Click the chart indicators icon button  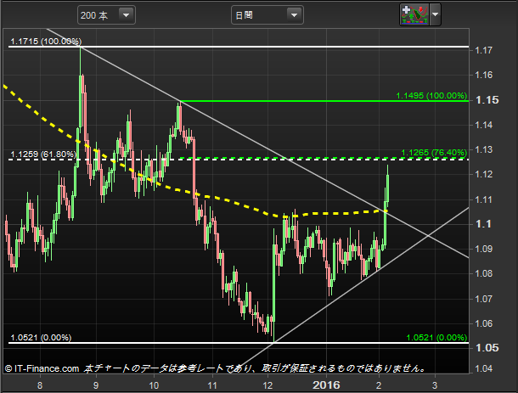pyautogui.click(x=414, y=14)
